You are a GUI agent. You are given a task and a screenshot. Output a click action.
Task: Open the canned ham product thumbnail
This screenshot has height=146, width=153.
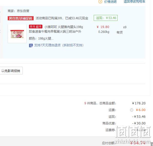click(x=17, y=34)
